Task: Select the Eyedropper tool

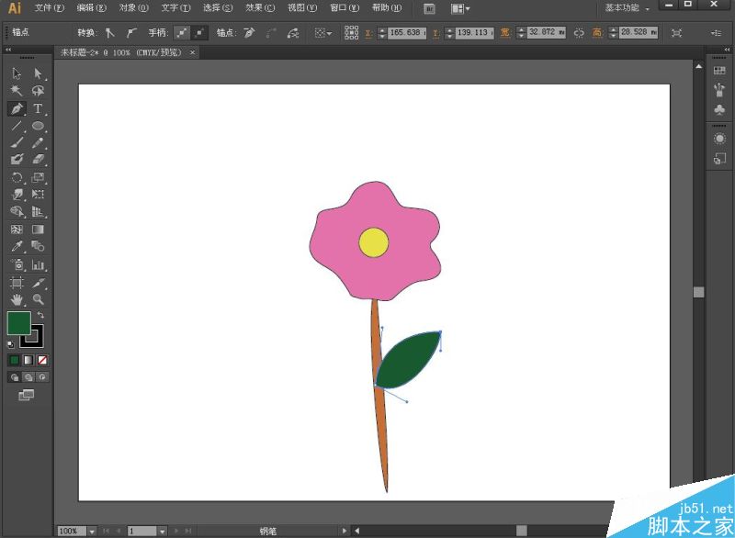Action: coord(17,247)
